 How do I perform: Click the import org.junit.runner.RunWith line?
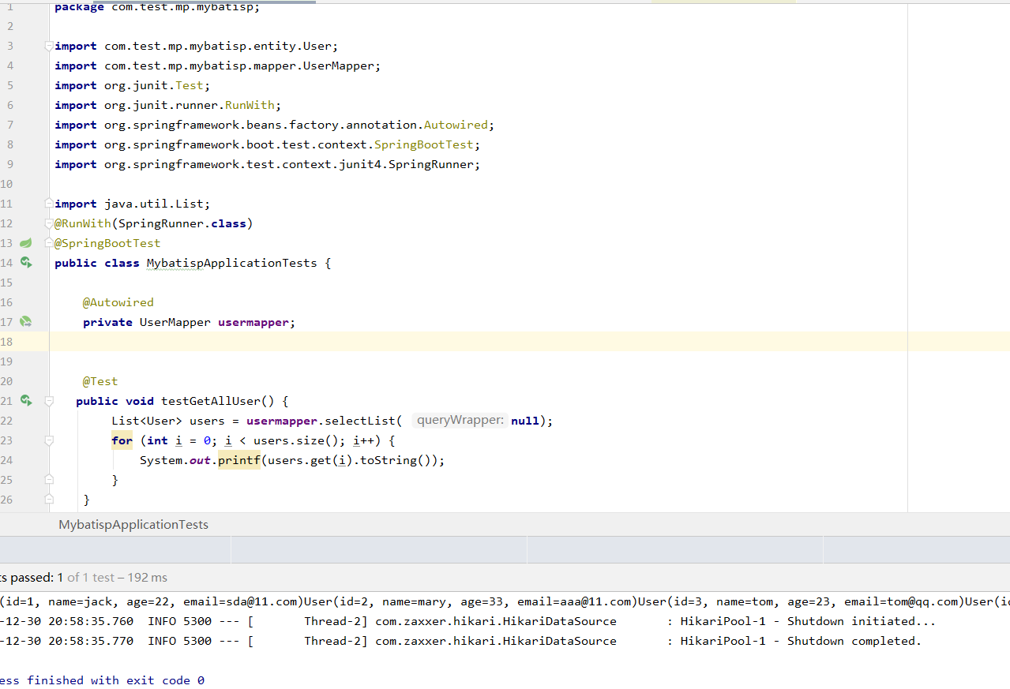point(168,105)
